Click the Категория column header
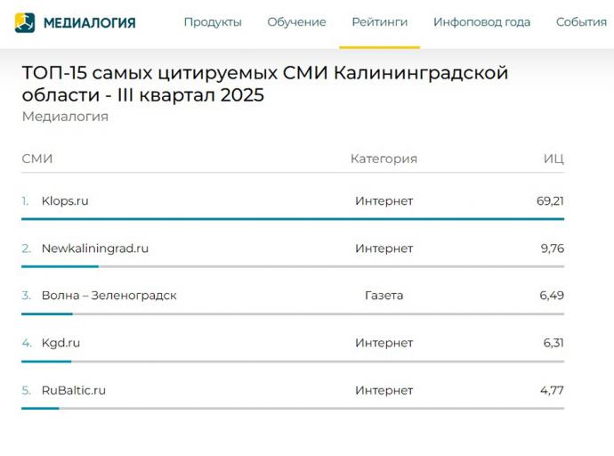The width and height of the screenshot is (614, 456). (x=384, y=159)
